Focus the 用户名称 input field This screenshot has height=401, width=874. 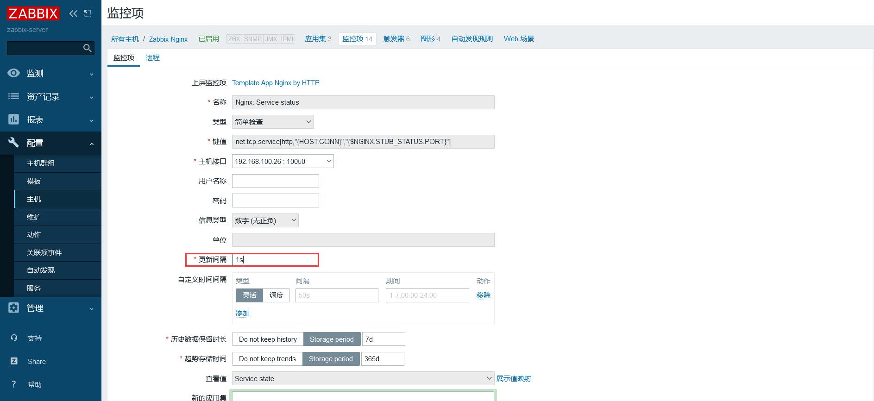coord(276,181)
